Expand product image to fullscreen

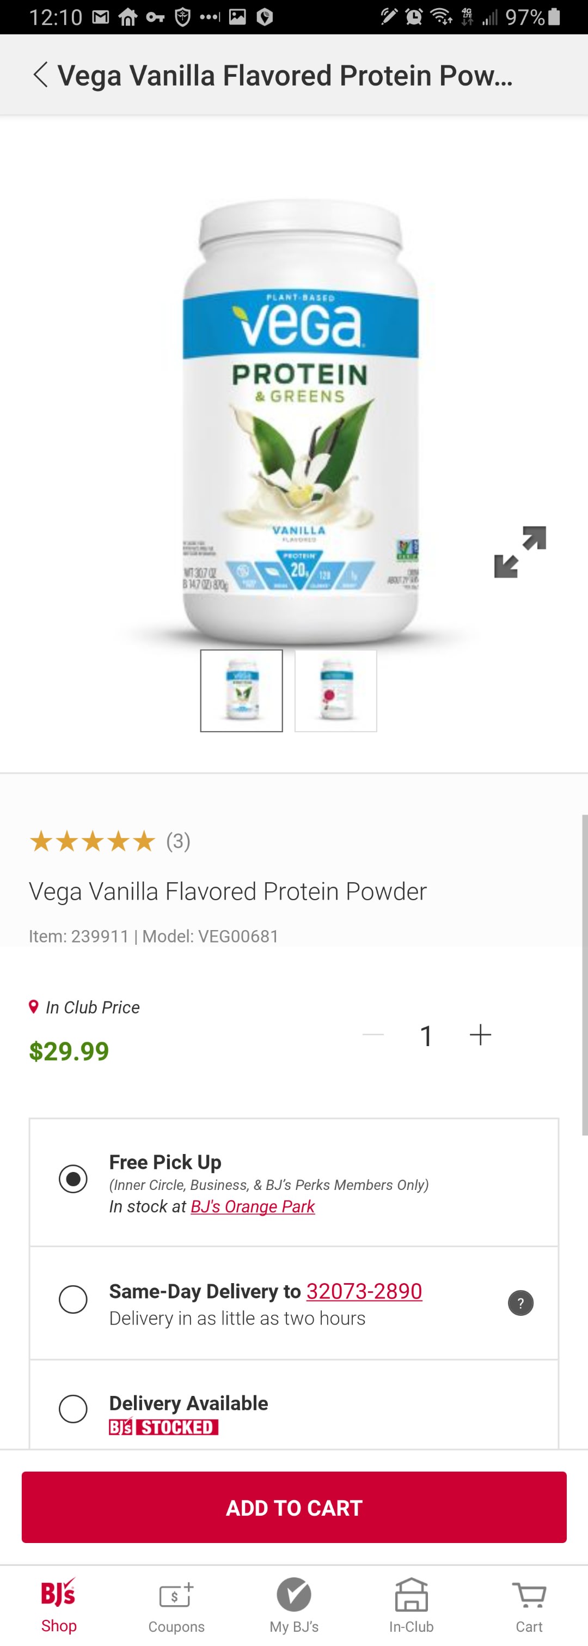[520, 552]
